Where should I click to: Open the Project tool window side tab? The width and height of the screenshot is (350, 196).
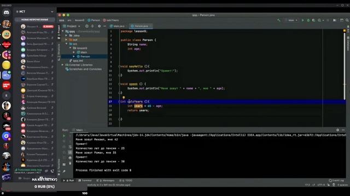point(59,32)
